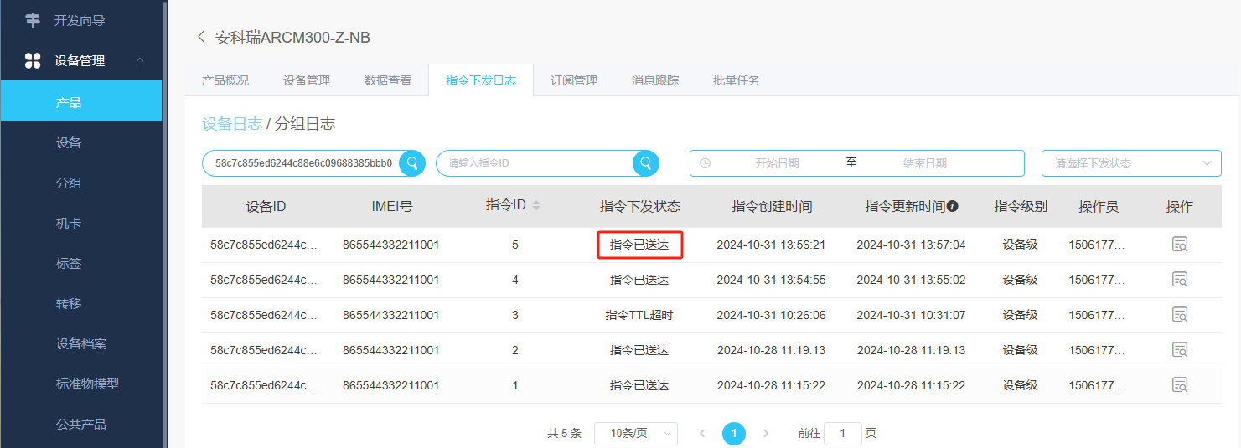Switch to the 消息跟踪 tab
The width and height of the screenshot is (1241, 448).
click(654, 80)
